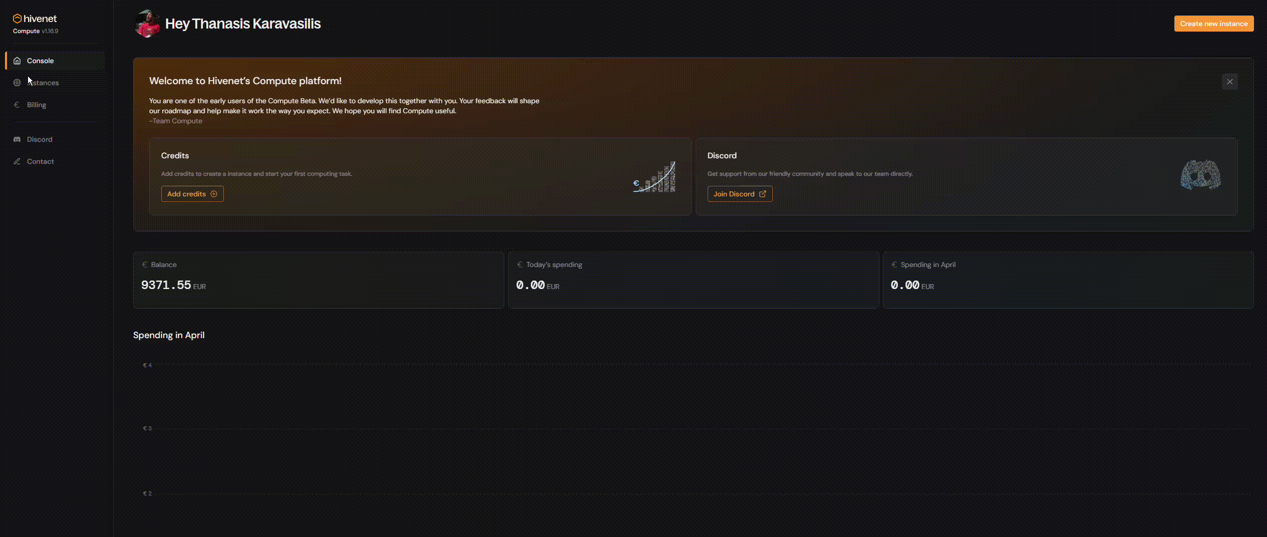The height and width of the screenshot is (537, 1267).
Task: Click the euro icon beside Balance
Action: click(x=144, y=264)
